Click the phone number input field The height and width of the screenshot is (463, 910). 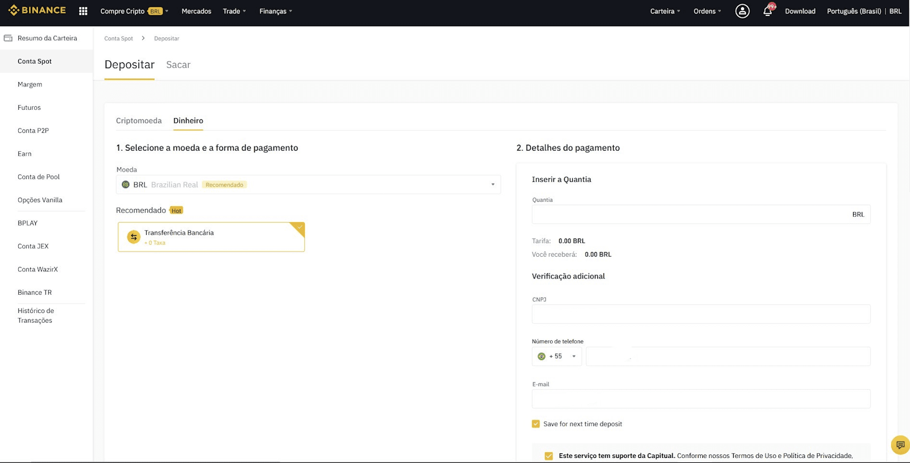[728, 356]
